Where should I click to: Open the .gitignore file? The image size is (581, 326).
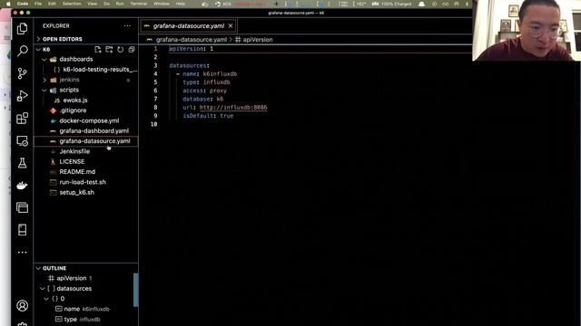pos(73,110)
